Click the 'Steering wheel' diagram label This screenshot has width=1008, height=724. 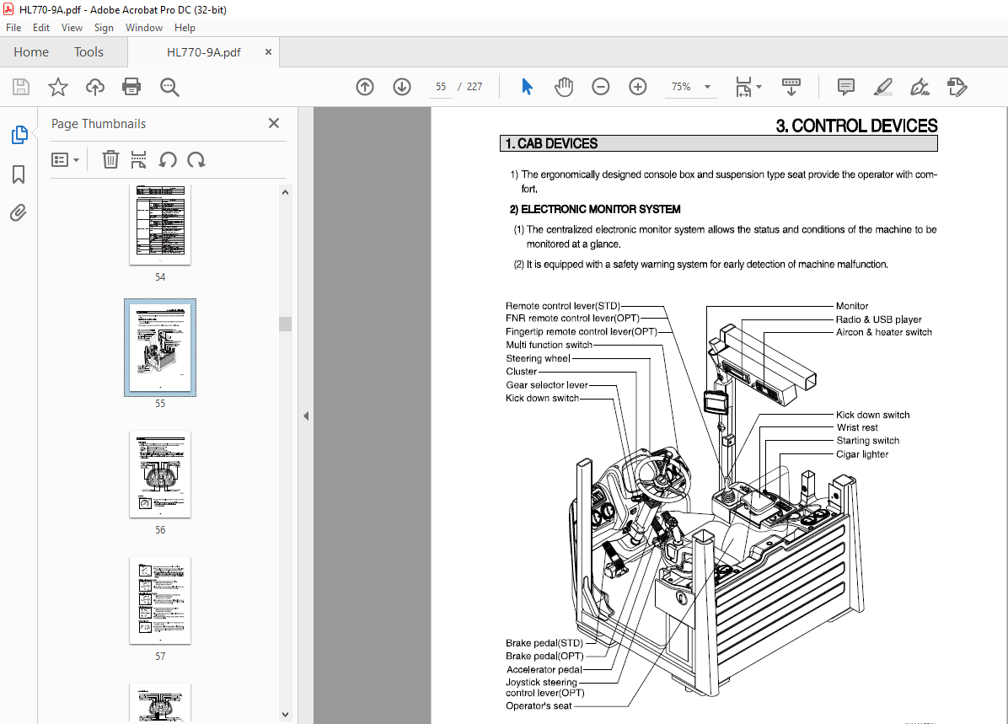(x=538, y=359)
